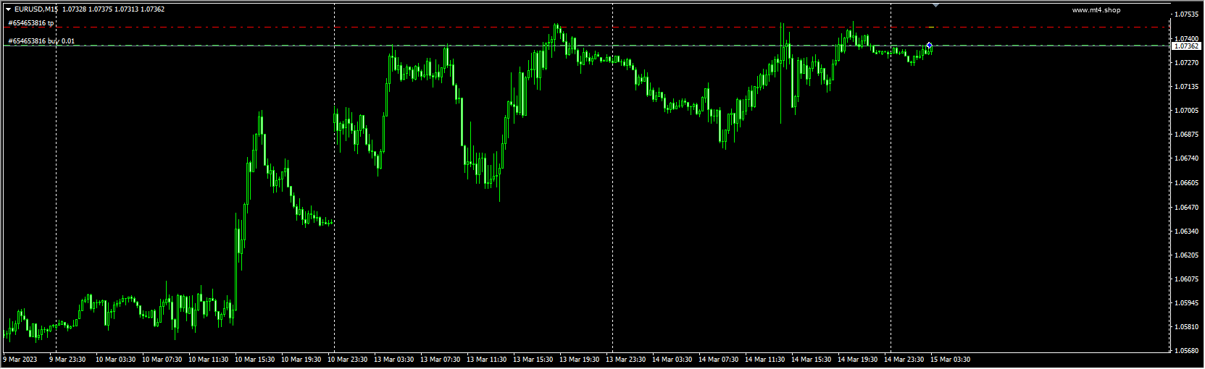The width and height of the screenshot is (1205, 369).
Task: Select the blue buy entry arrow marker
Action: coord(930,46)
